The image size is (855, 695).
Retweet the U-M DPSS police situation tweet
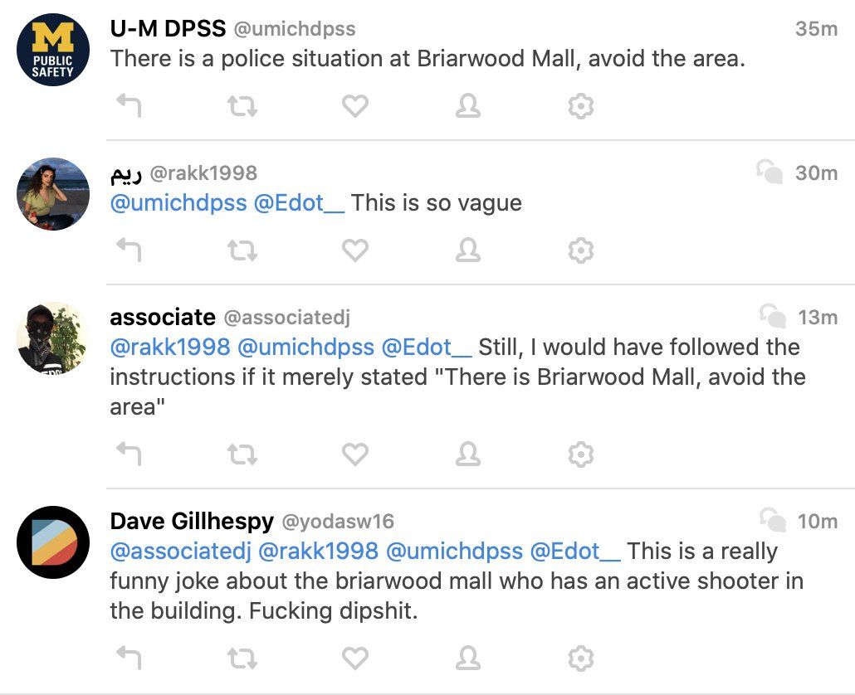click(x=242, y=106)
